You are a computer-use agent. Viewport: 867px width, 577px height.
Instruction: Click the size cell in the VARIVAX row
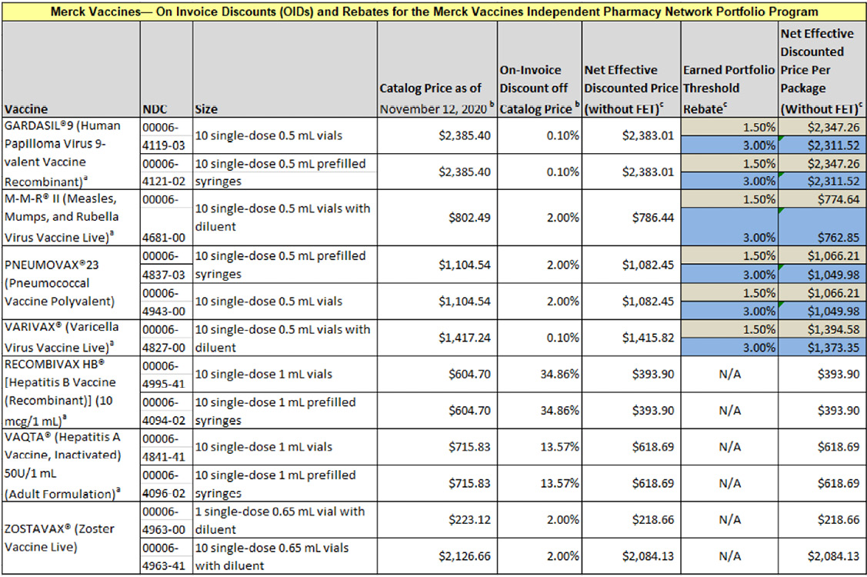(x=285, y=338)
